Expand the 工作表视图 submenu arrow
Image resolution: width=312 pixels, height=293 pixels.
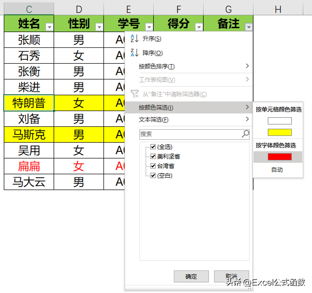[x=247, y=79]
